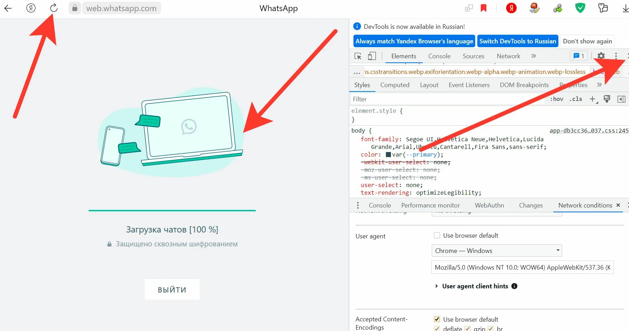Open the WebAuthn drawer tab

(489, 205)
